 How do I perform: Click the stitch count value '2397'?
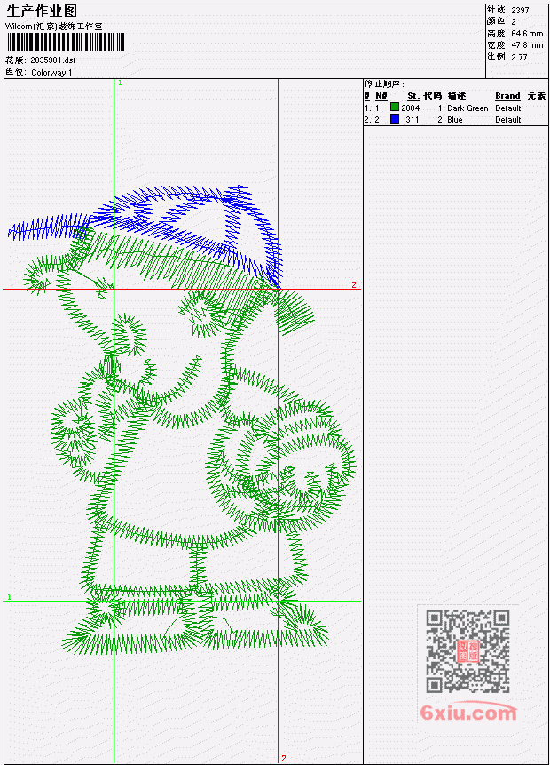(x=520, y=10)
